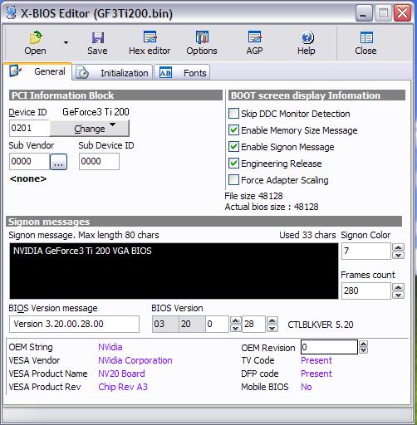Click the Mobile BIOS No value
This screenshot has width=417, height=425.
(x=307, y=387)
